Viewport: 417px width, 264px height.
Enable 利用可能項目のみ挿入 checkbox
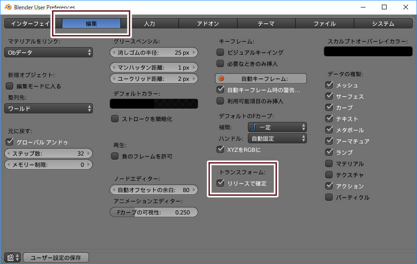pos(220,101)
